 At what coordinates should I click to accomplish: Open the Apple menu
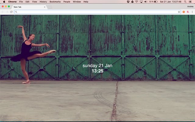pos(4,2)
